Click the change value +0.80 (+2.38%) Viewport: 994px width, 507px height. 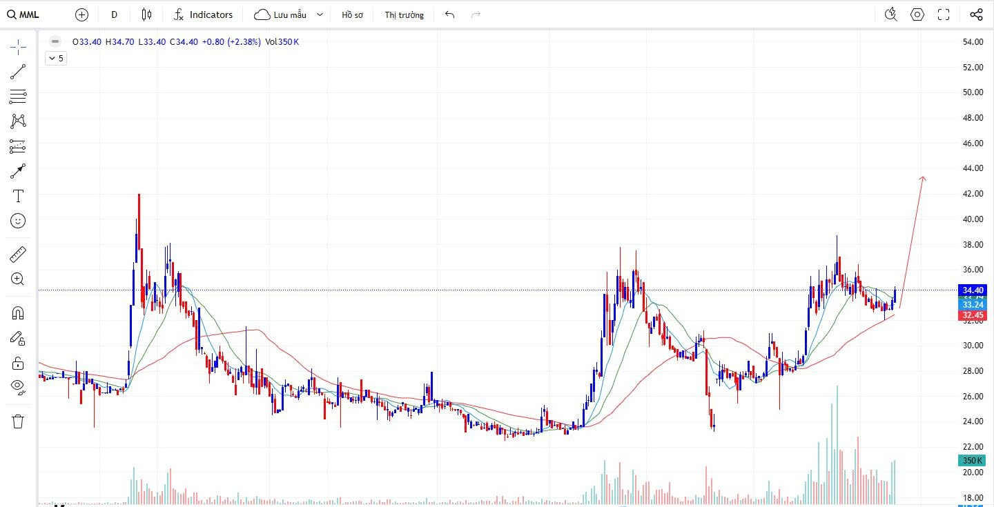pos(232,42)
